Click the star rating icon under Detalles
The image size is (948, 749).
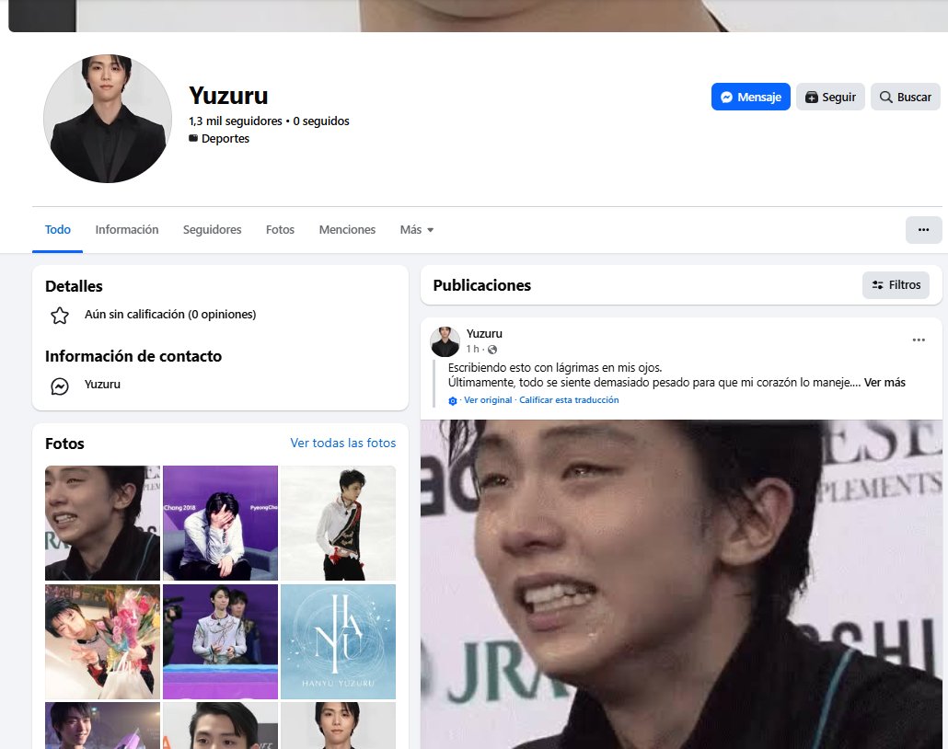tap(59, 314)
